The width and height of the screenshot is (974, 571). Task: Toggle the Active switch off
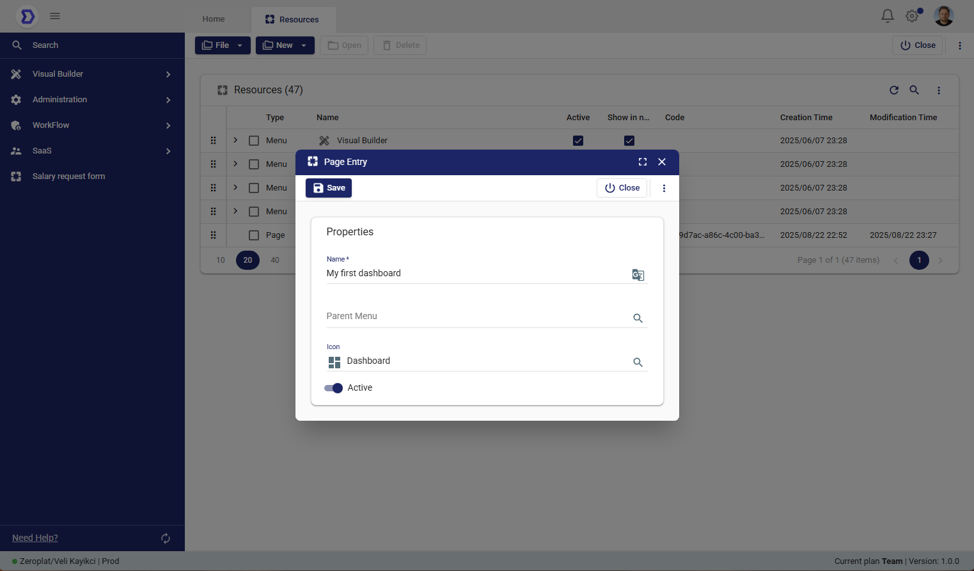[x=333, y=388]
